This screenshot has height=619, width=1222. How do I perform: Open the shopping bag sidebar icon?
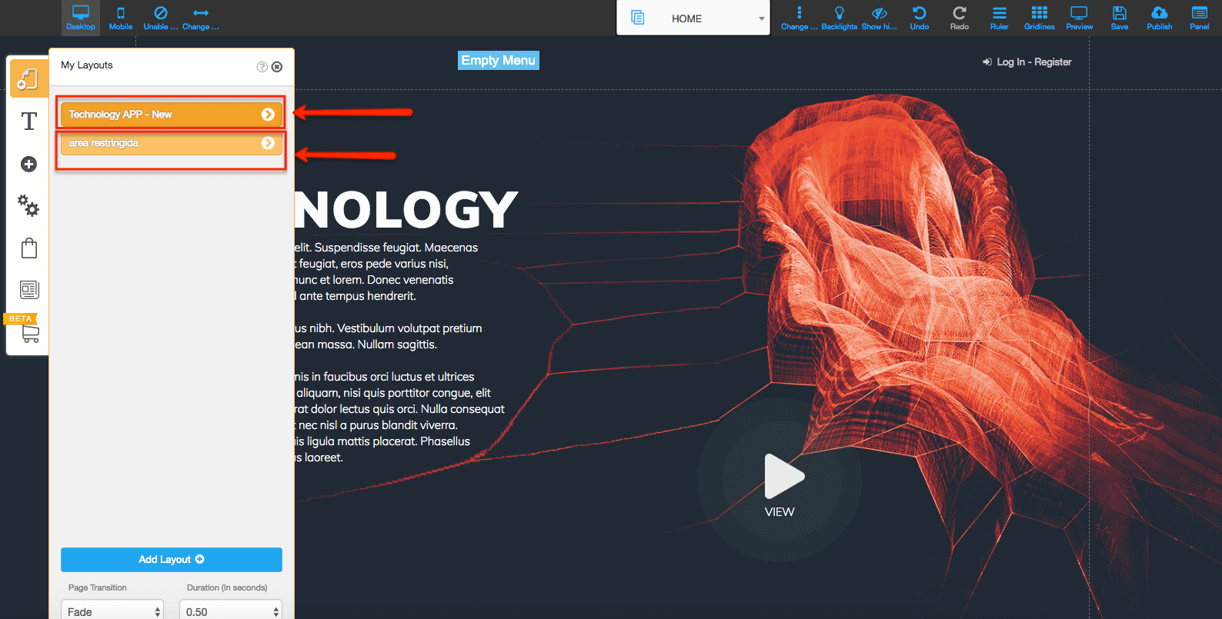29,248
